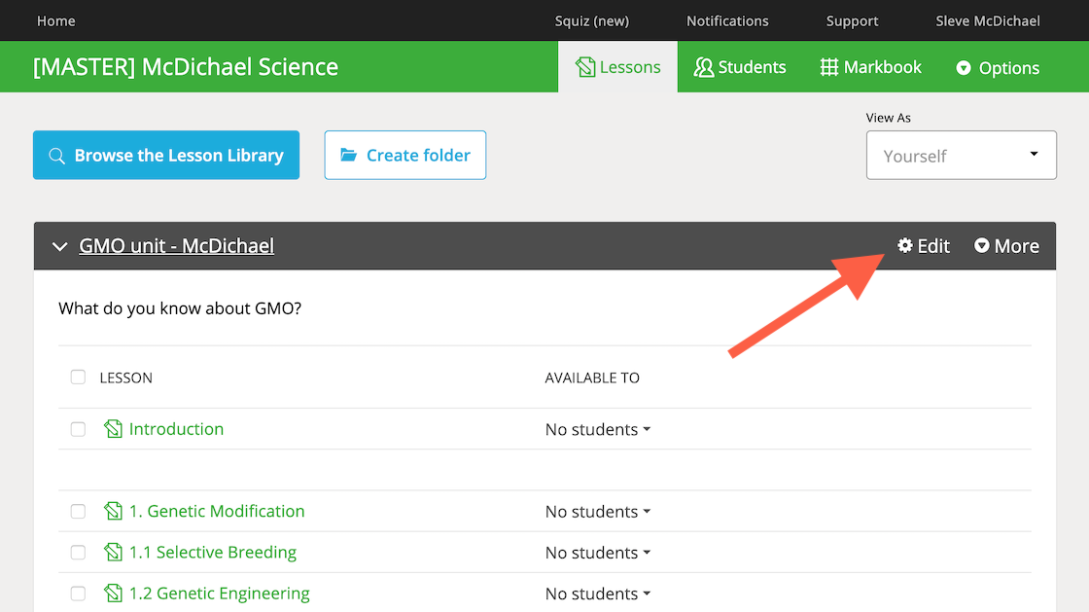This screenshot has width=1089, height=612.
Task: Click the lesson icon beside 1.2 Genetic Engineering
Action: click(113, 593)
